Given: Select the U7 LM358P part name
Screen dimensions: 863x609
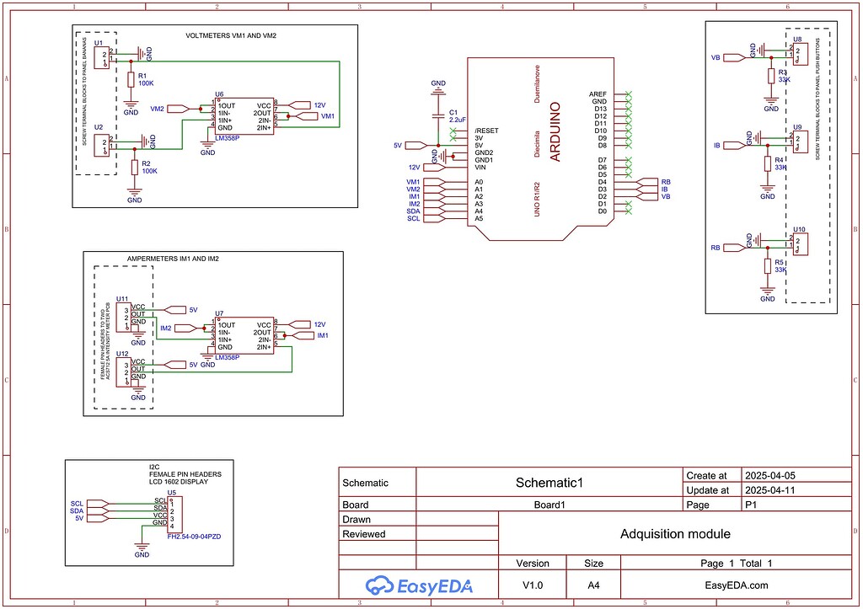Looking at the screenshot, I should pos(228,357).
